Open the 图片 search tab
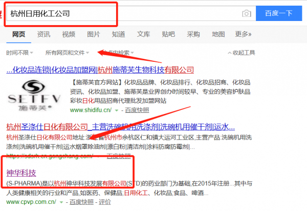Image resolution: width=307 pixels, height=211 pixels. (94, 34)
